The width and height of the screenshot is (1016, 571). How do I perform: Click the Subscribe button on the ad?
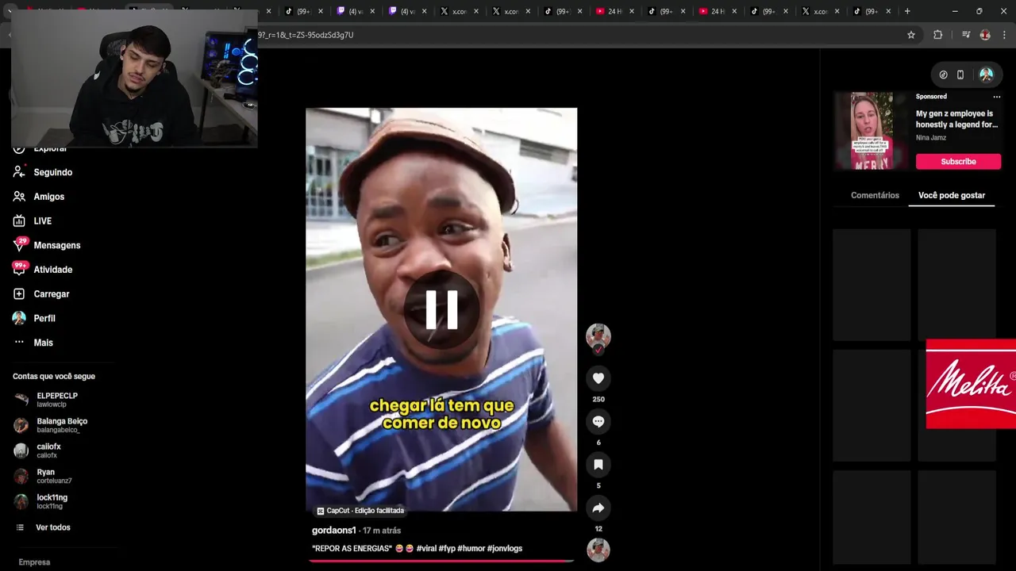point(958,162)
